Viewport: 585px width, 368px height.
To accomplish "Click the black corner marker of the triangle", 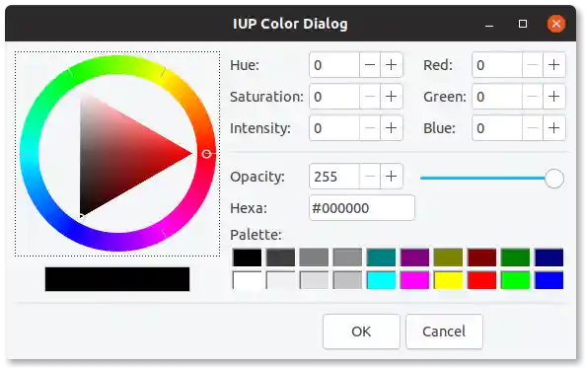I will click(x=81, y=216).
